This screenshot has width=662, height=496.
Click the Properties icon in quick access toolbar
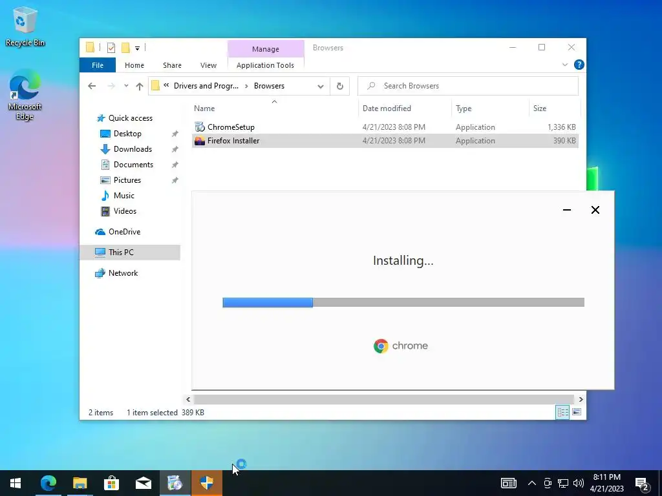111,48
